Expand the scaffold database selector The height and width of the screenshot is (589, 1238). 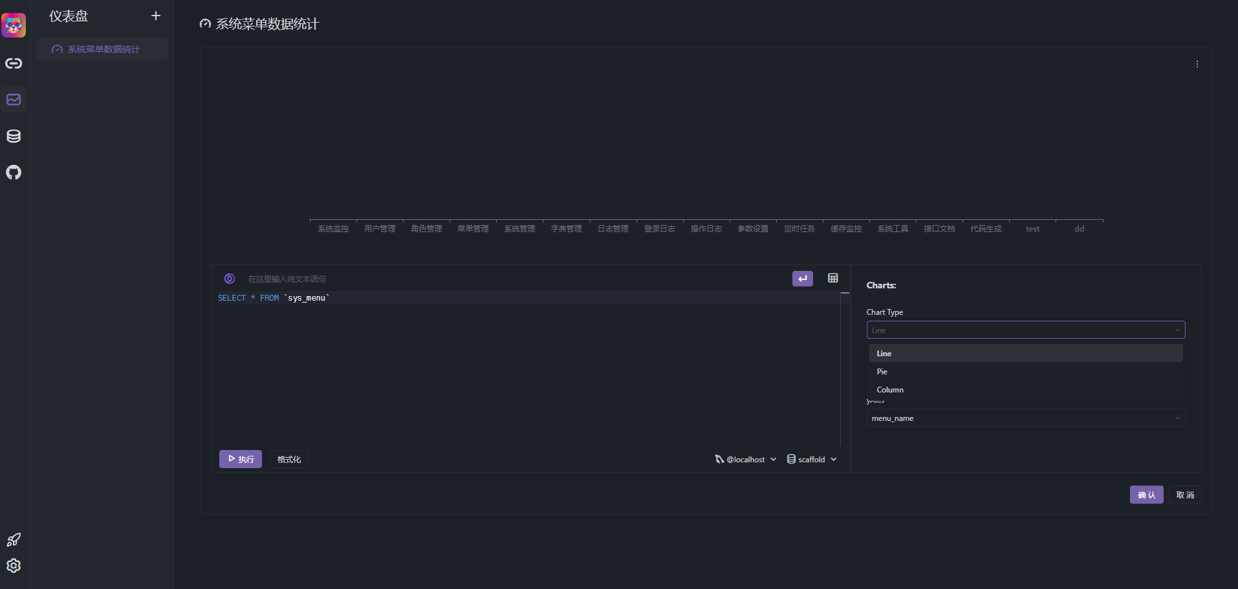pyautogui.click(x=812, y=460)
